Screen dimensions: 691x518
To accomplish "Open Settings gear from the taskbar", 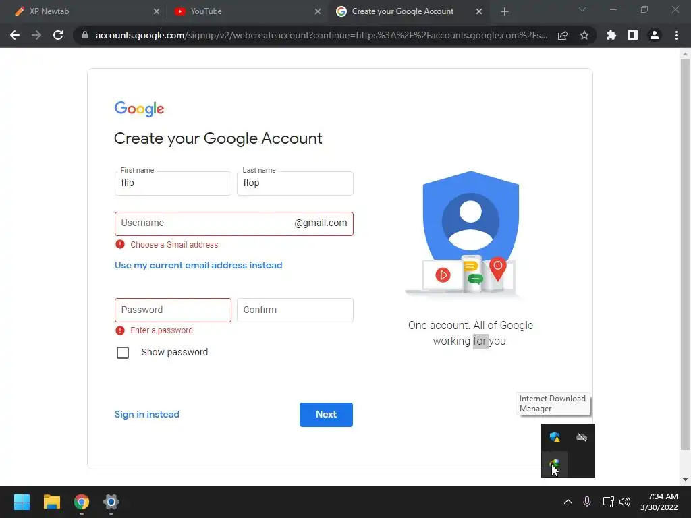I will click(x=111, y=502).
